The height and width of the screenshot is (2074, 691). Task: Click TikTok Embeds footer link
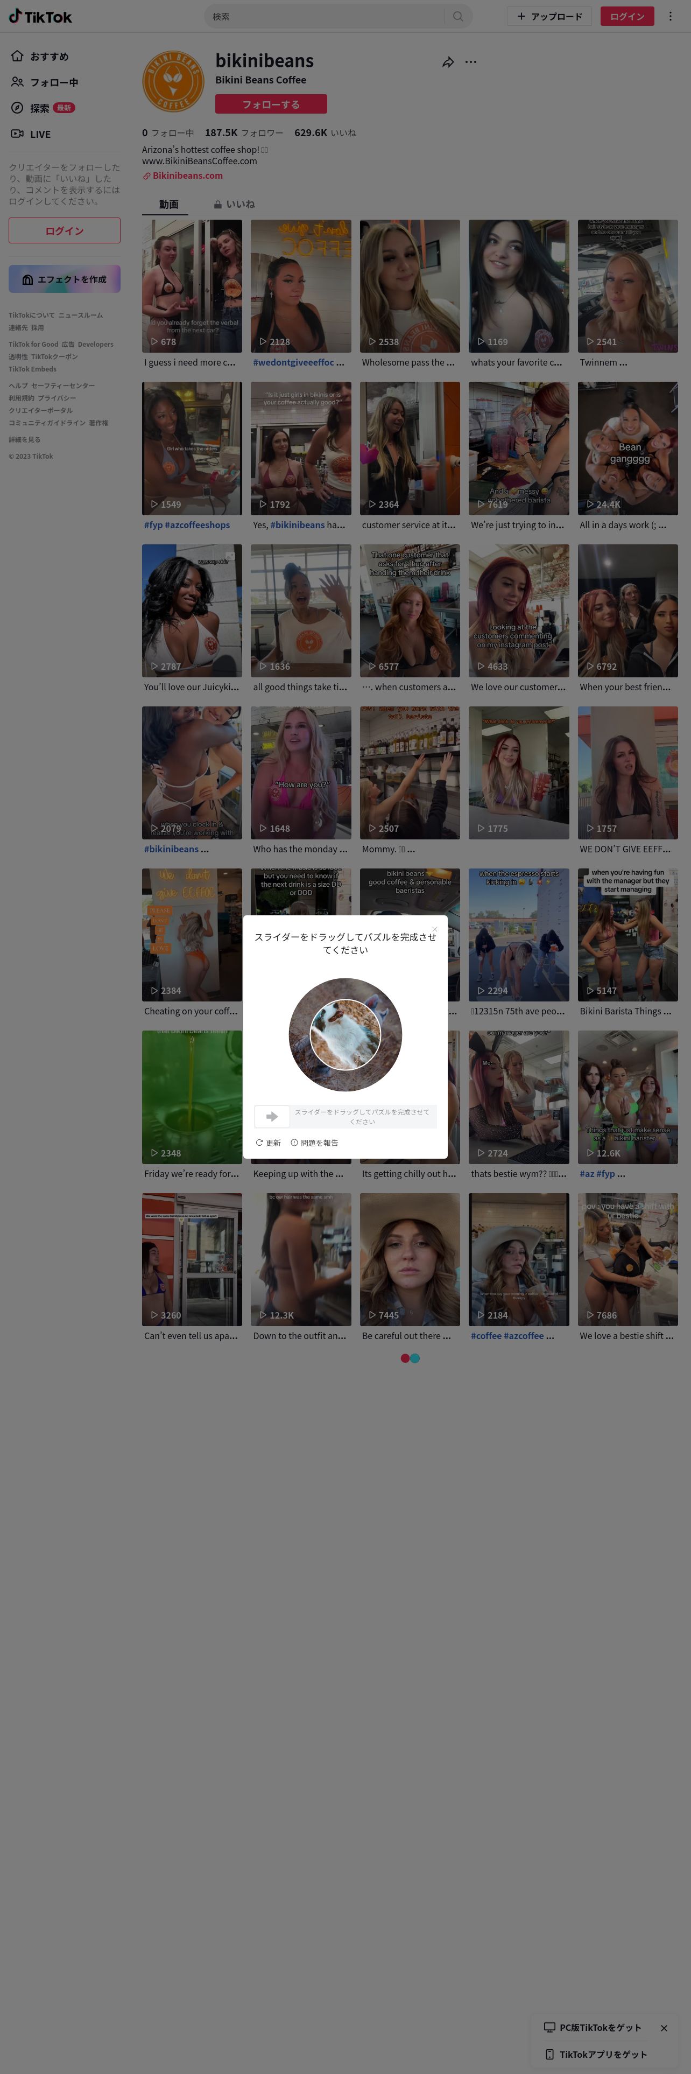[32, 369]
